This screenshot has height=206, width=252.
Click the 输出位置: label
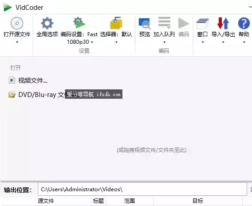point(18,190)
